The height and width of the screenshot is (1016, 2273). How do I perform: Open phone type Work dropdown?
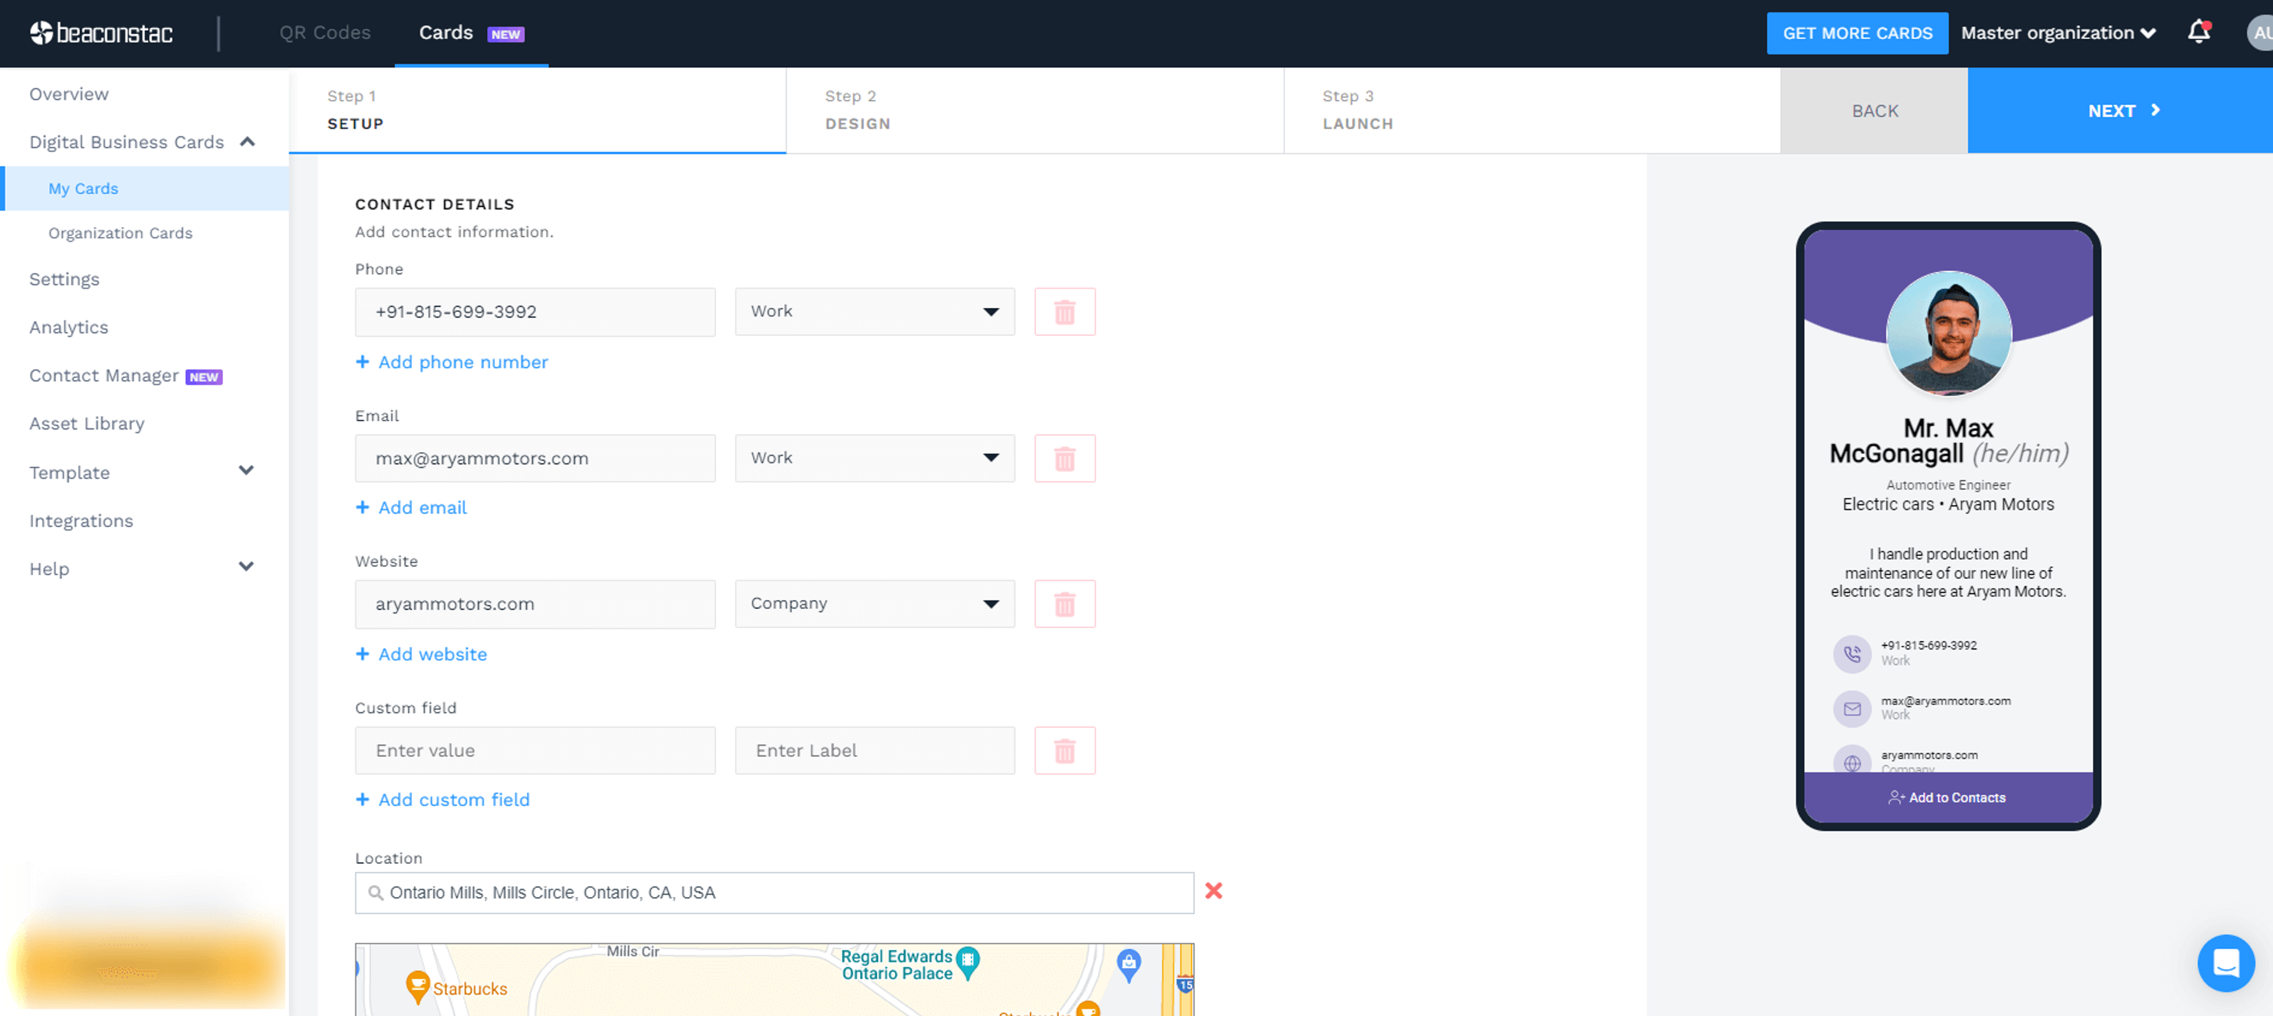pyautogui.click(x=874, y=311)
